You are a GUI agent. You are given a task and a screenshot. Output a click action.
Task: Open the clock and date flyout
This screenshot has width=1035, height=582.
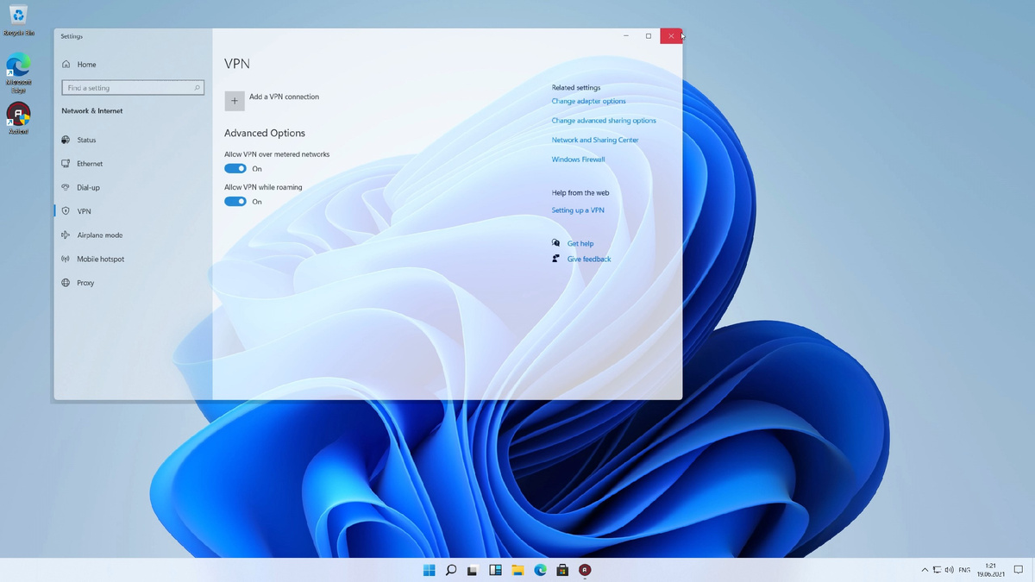tap(991, 570)
